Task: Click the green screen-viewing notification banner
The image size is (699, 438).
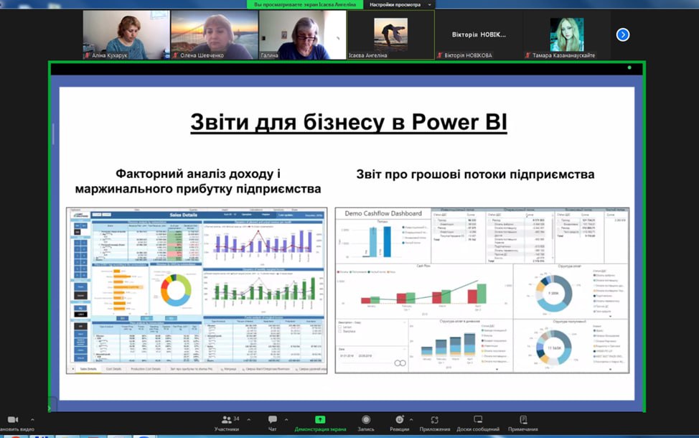Action: coord(306,4)
